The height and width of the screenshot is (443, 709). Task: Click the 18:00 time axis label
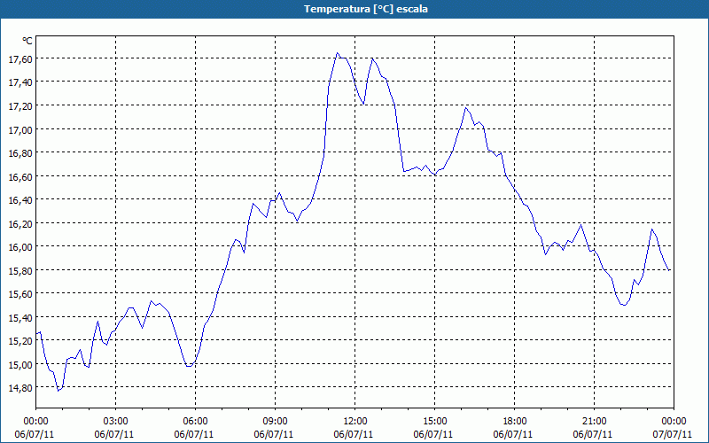515,422
